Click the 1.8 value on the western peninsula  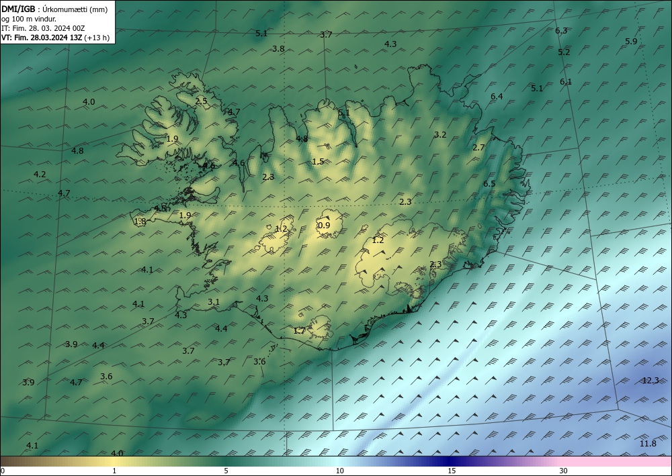tap(140, 222)
